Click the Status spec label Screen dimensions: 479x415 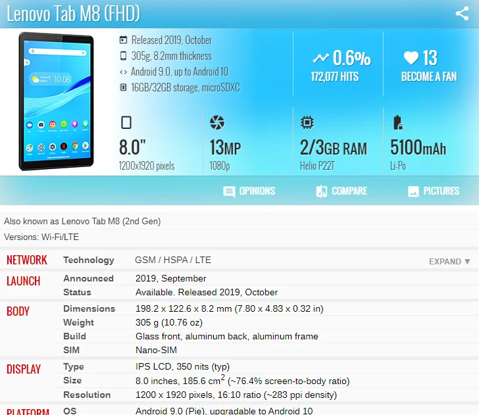[77, 292]
